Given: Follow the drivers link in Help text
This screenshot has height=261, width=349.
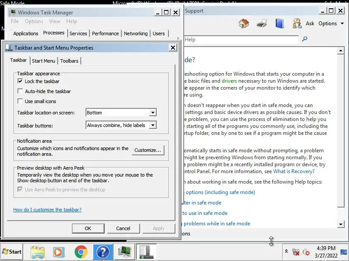Looking at the screenshot, I should point(229,81).
